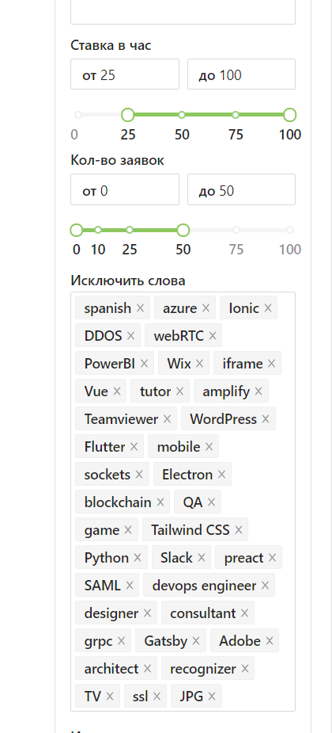Screen dimensions: 332x733
Task: Remove the Gatsby tag
Action: point(196,641)
